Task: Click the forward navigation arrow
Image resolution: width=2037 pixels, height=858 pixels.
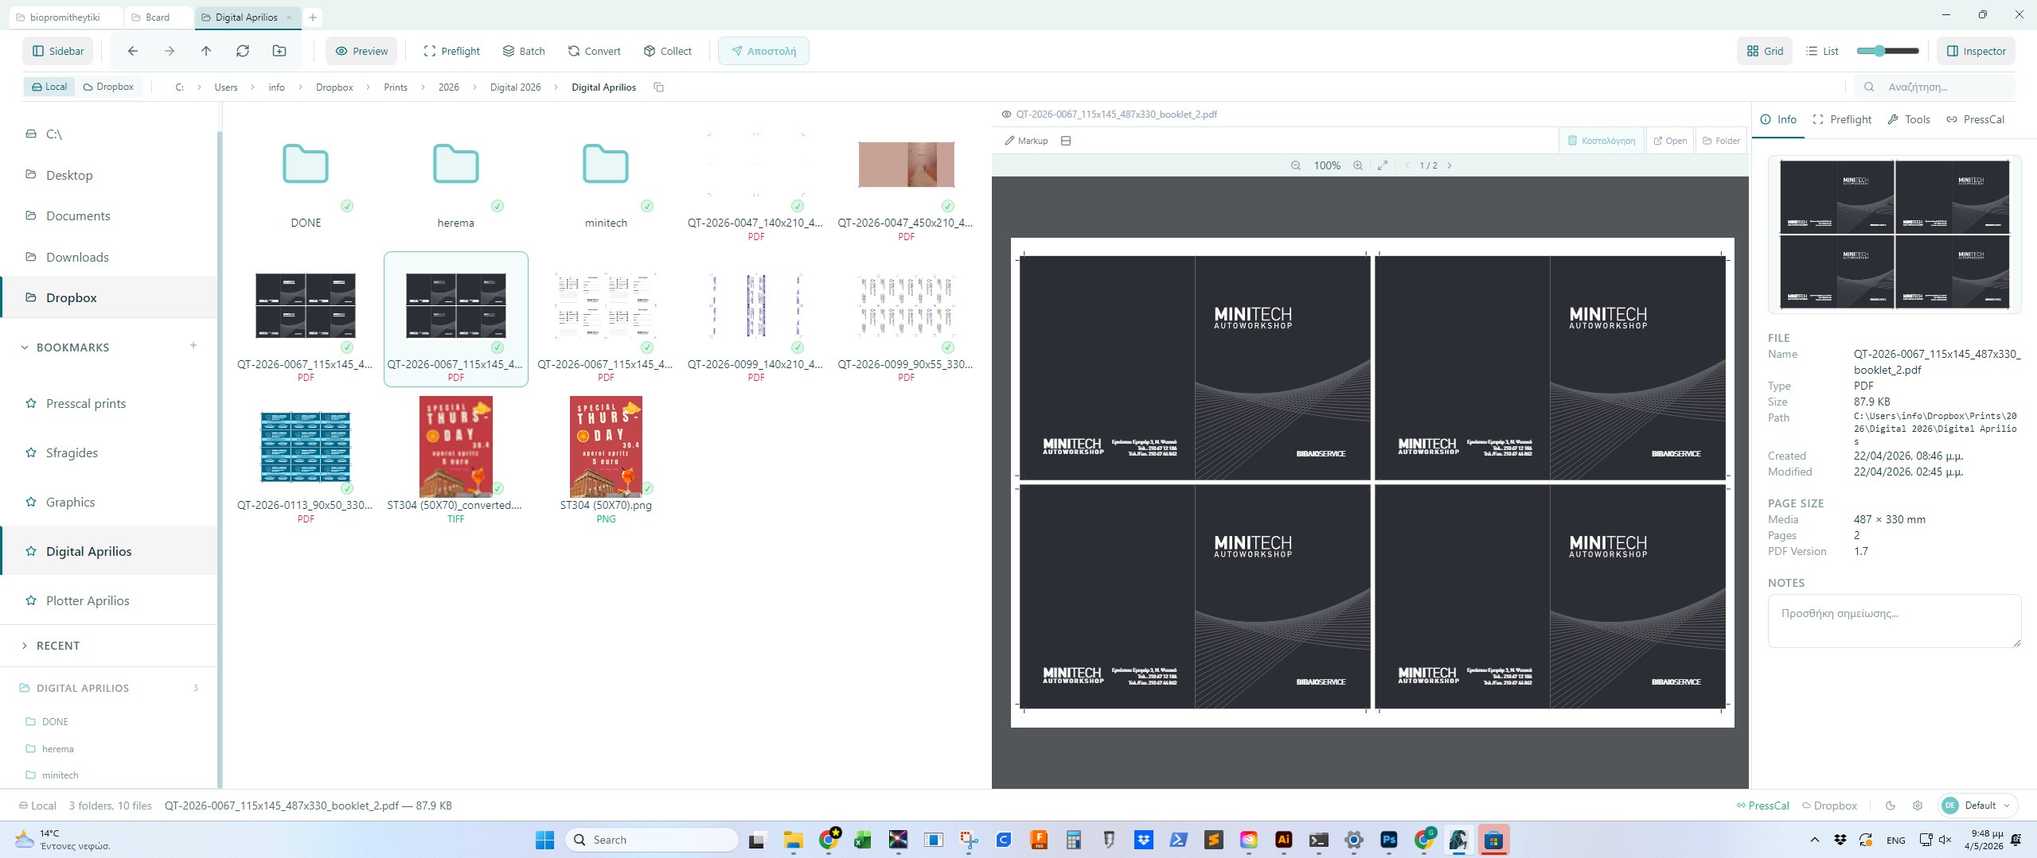Action: (x=170, y=51)
